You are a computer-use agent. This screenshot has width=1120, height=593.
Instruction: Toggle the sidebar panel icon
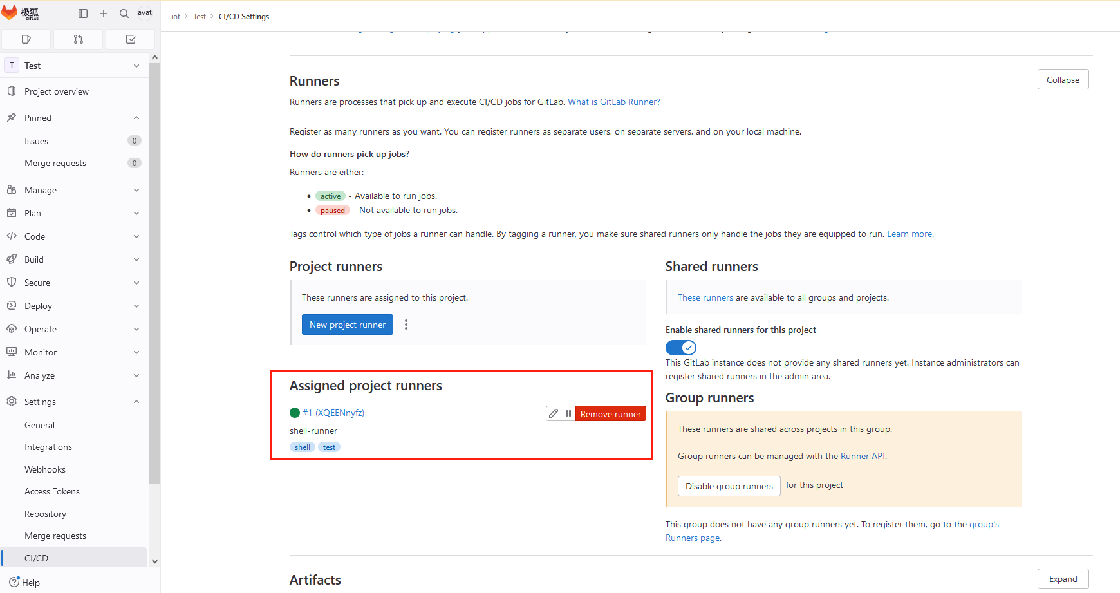[x=83, y=13]
